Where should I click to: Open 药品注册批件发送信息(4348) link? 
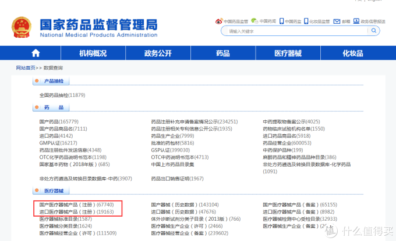pyautogui.click(x=70, y=150)
